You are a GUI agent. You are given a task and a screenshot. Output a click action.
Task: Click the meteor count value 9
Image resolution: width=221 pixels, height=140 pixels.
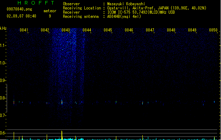[50, 16]
